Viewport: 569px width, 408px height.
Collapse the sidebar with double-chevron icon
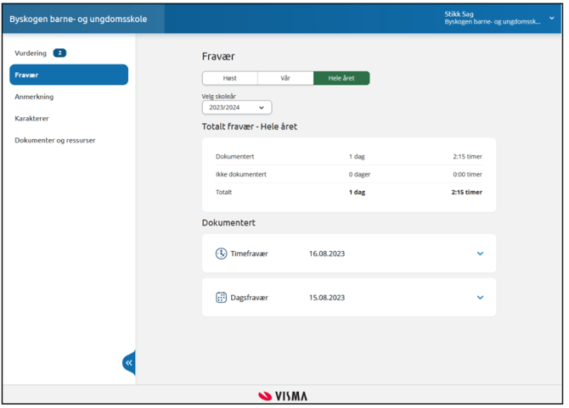[129, 363]
